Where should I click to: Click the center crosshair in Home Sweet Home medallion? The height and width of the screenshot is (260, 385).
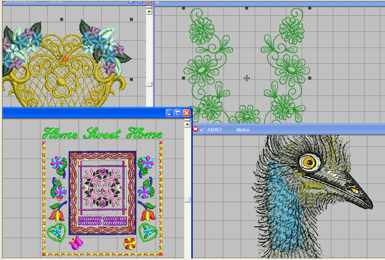click(x=102, y=192)
